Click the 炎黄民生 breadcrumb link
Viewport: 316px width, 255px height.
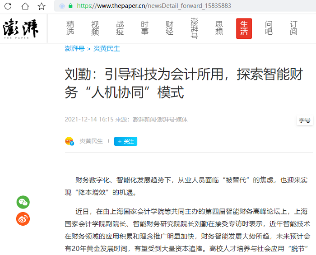pos(107,49)
